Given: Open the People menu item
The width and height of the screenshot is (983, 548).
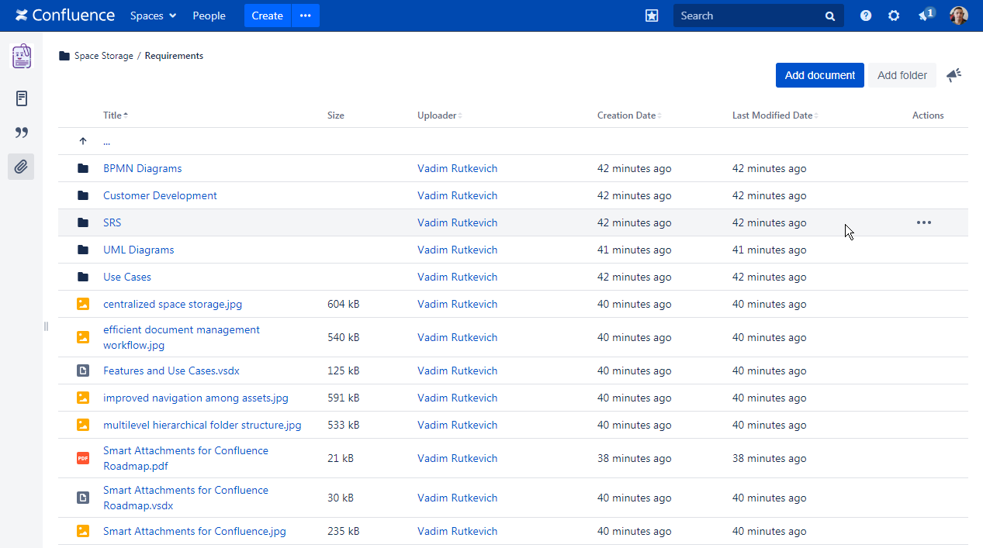Looking at the screenshot, I should pos(209,16).
